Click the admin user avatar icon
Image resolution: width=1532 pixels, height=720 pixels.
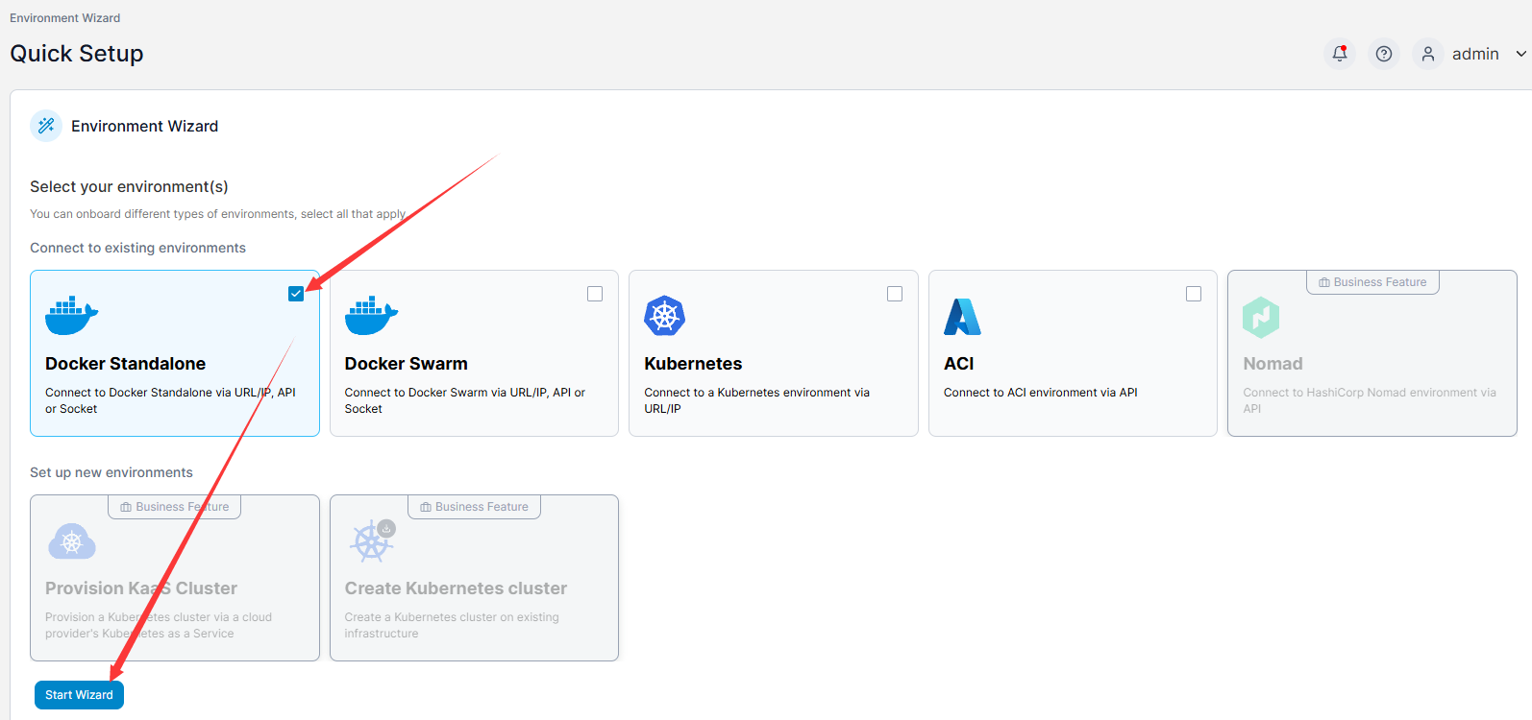tap(1428, 54)
